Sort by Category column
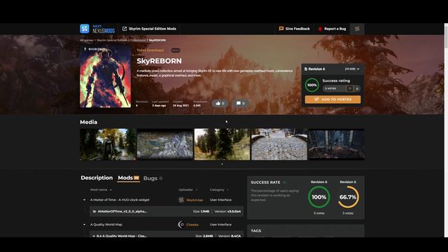Screen dimensions: 448x252 (x=218, y=190)
